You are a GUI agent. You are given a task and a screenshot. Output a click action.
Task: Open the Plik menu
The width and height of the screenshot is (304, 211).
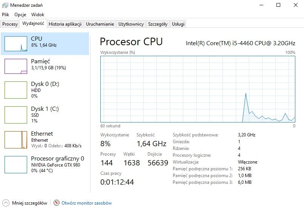[x=5, y=14]
